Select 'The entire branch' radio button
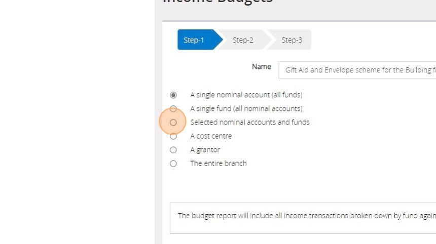 pos(173,164)
